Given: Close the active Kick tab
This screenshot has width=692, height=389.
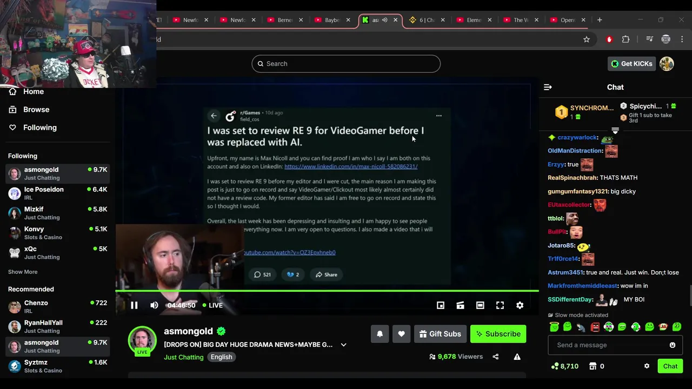Looking at the screenshot, I should click(395, 20).
